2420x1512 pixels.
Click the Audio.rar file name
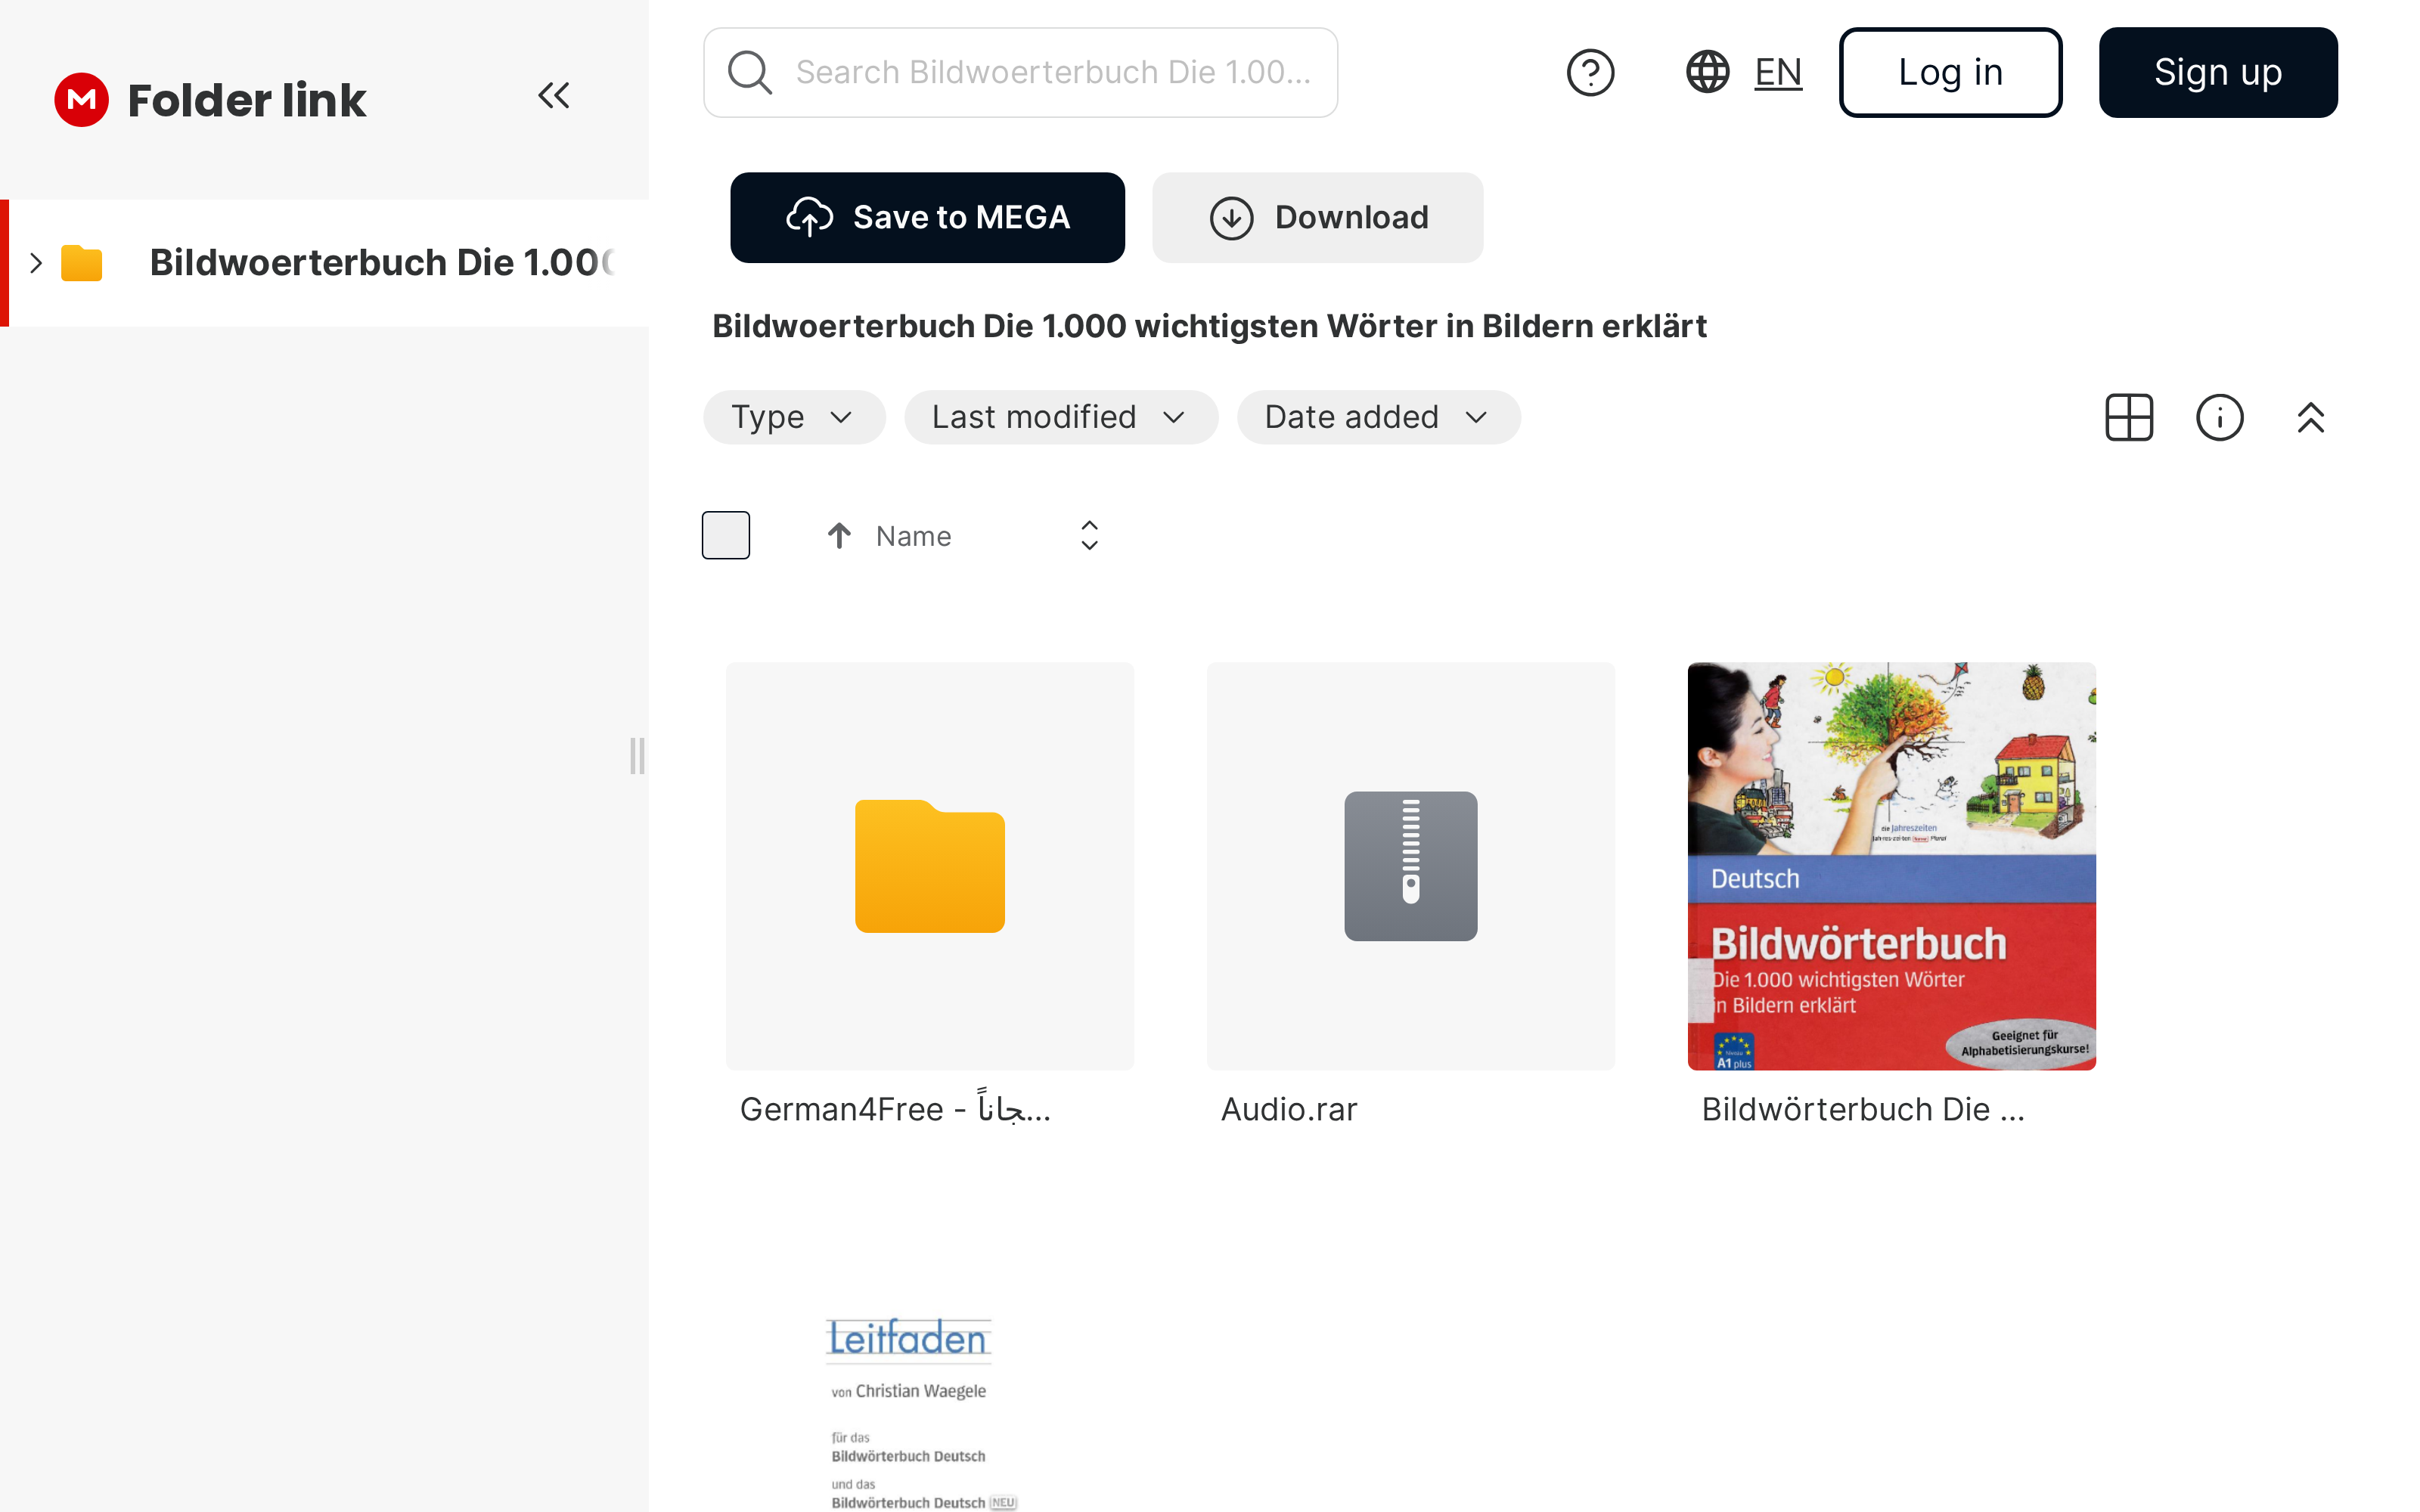(1289, 1109)
